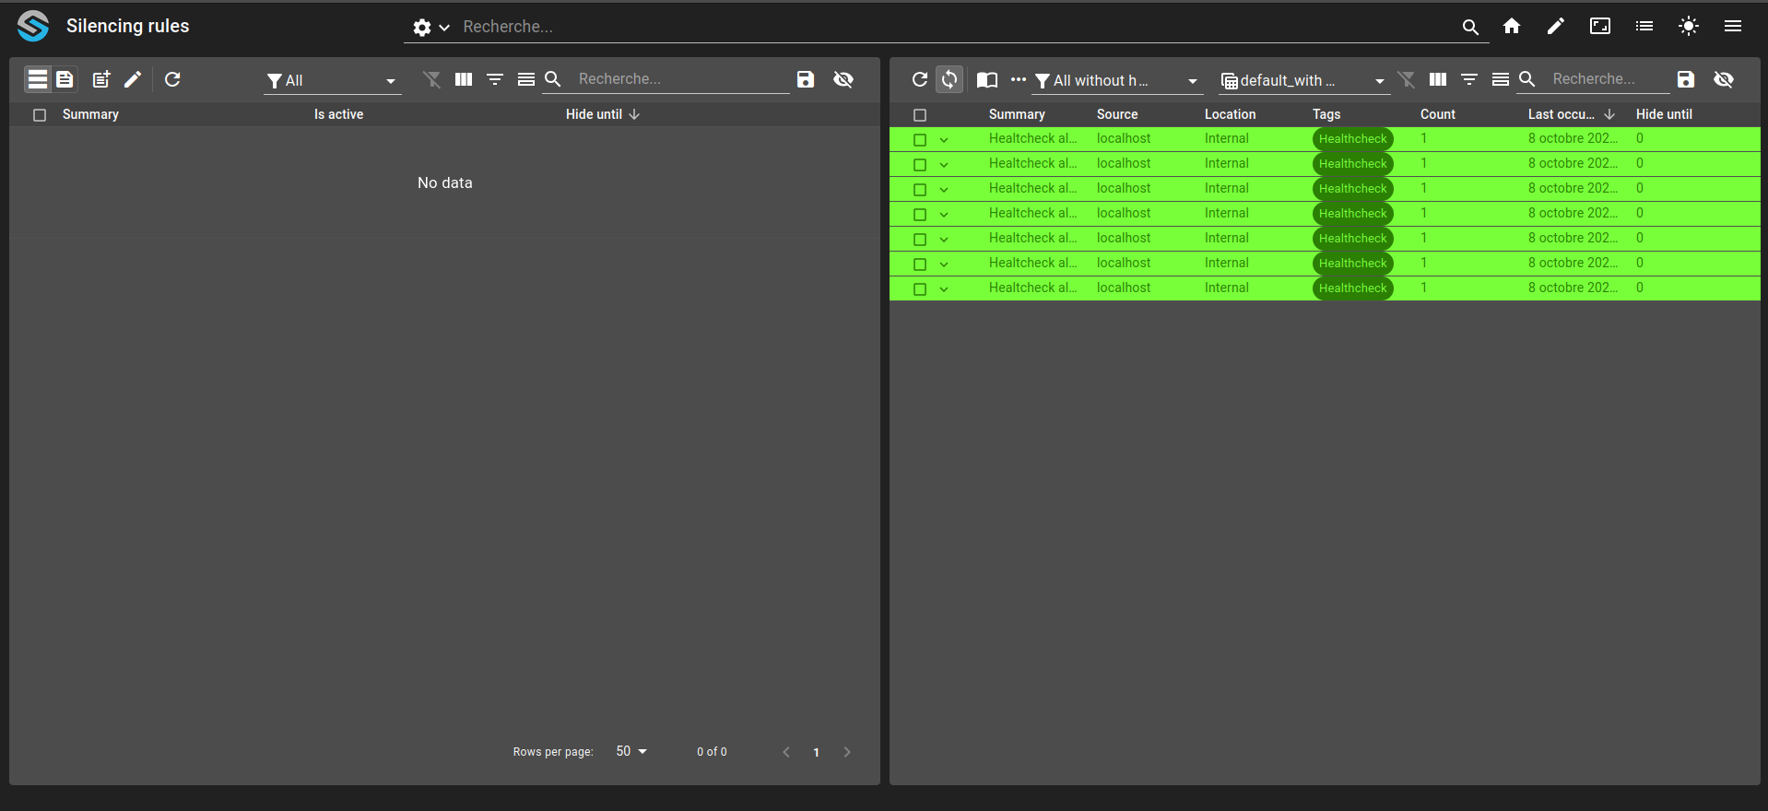Click the add new silencing rule icon

[101, 79]
